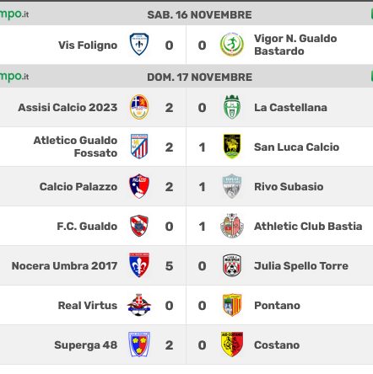Open the San Luca Calcio black-yellow crest
373x374 pixels.
coord(232,147)
